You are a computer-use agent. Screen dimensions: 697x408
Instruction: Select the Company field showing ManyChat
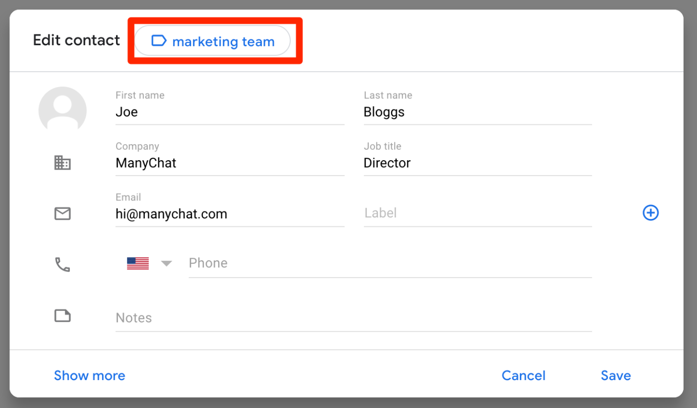point(229,163)
